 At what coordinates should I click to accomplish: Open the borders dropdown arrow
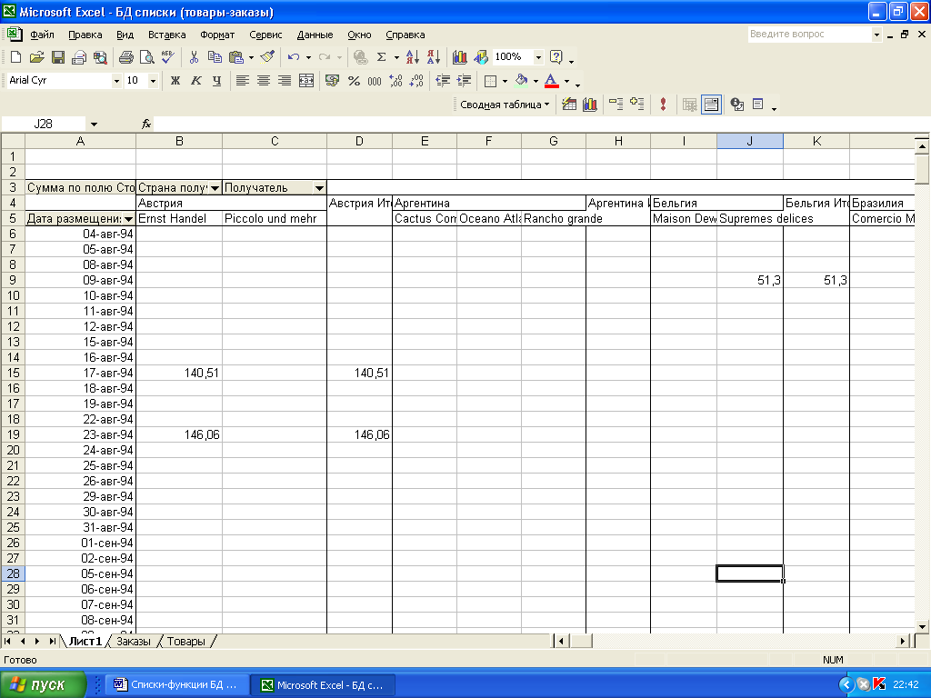pyautogui.click(x=505, y=81)
